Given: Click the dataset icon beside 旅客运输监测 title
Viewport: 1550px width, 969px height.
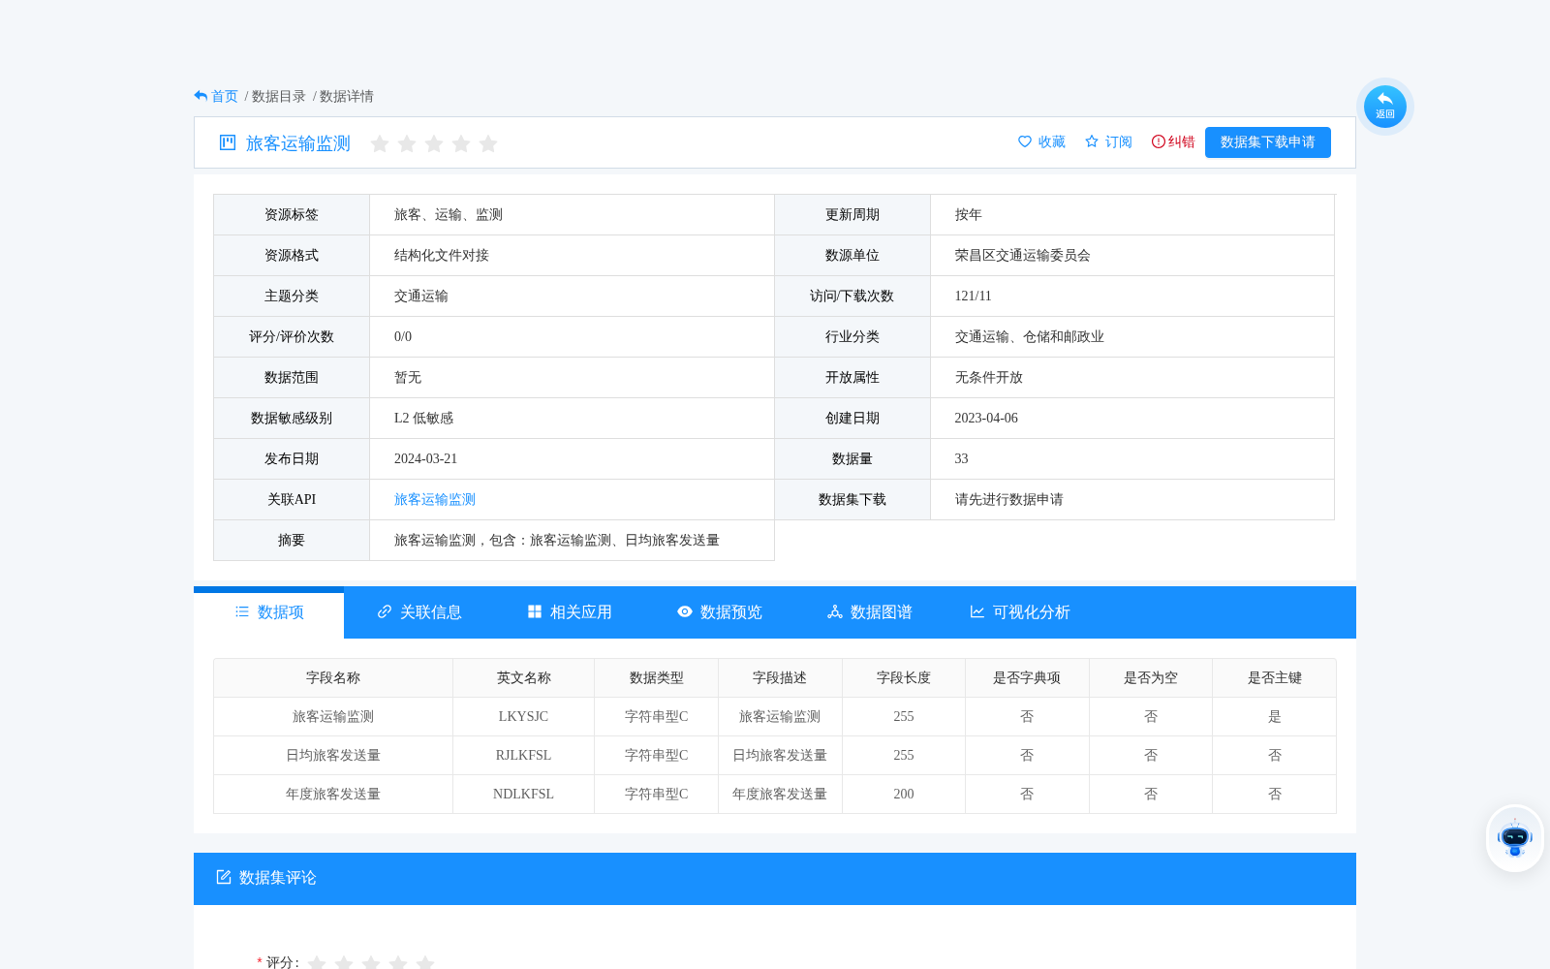Looking at the screenshot, I should coord(228,142).
